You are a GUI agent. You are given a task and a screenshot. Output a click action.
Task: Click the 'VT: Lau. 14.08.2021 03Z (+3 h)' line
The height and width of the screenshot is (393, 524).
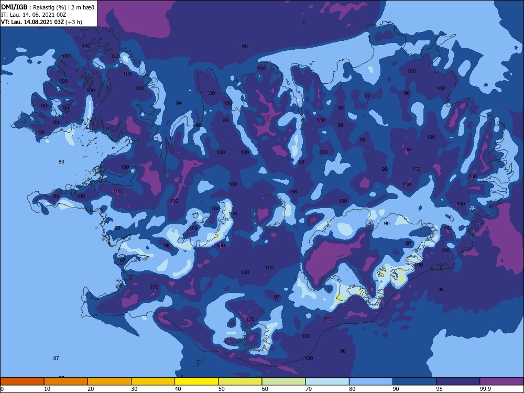(41, 22)
